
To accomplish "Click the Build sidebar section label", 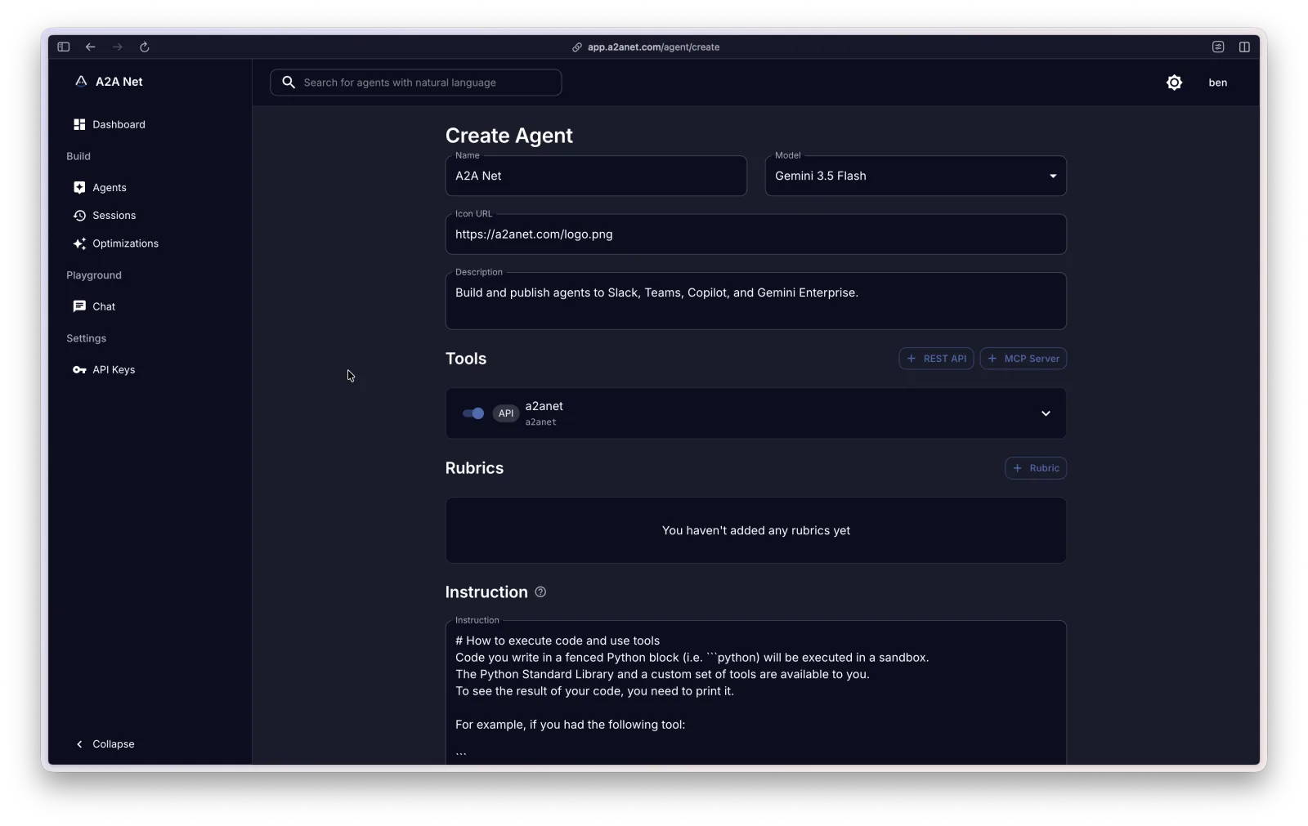I will pos(78,156).
